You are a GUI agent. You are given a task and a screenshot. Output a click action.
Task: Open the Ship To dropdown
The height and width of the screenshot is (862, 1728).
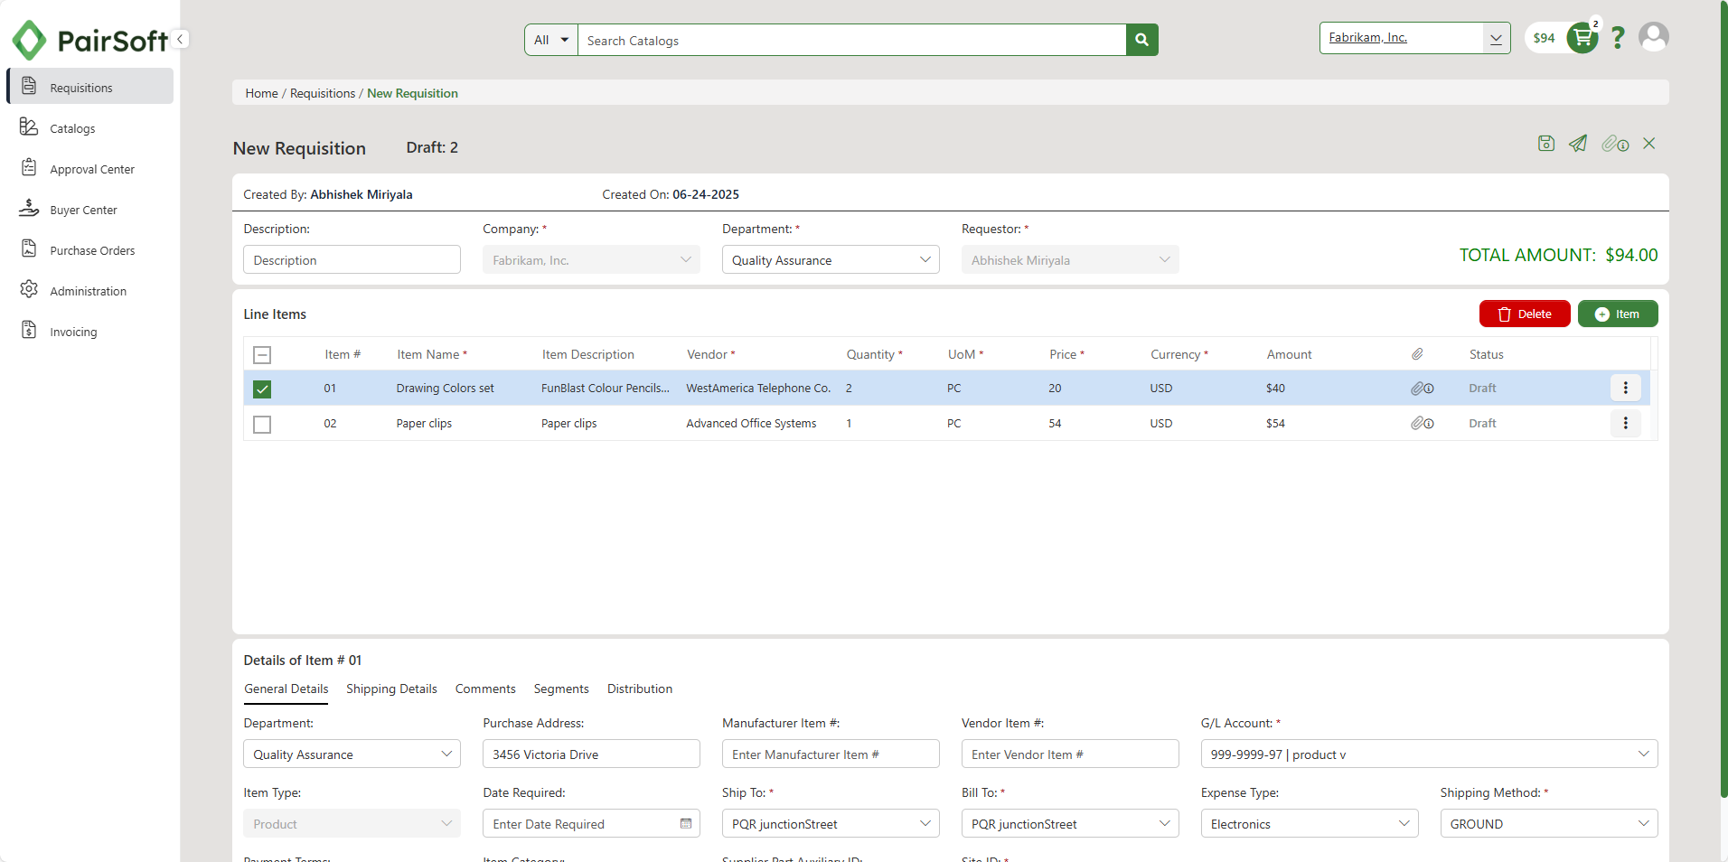(831, 824)
